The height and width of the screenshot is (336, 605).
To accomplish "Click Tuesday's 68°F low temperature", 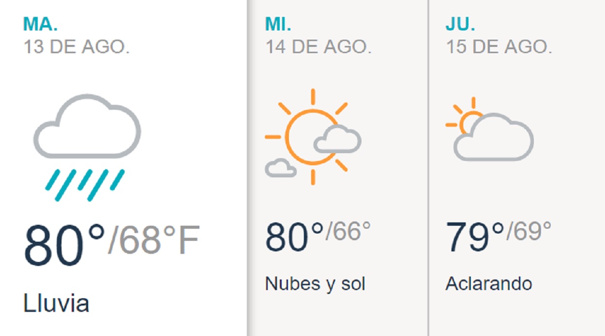I will click(x=154, y=241).
